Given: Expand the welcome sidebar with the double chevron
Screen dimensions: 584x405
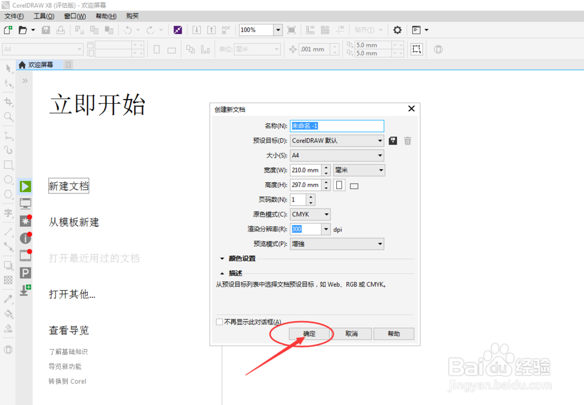Looking at the screenshot, I should click(x=25, y=80).
